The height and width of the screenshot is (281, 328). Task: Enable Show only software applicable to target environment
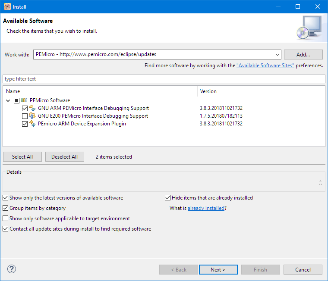point(6,219)
